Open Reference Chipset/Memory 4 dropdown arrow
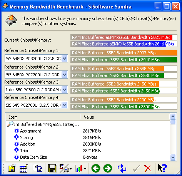Image resolution: width=182 pixels, height=176 pixels. coord(65,105)
